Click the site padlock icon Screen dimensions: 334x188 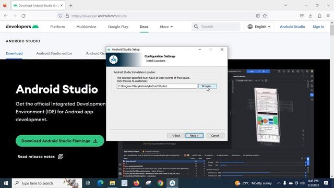[67, 16]
